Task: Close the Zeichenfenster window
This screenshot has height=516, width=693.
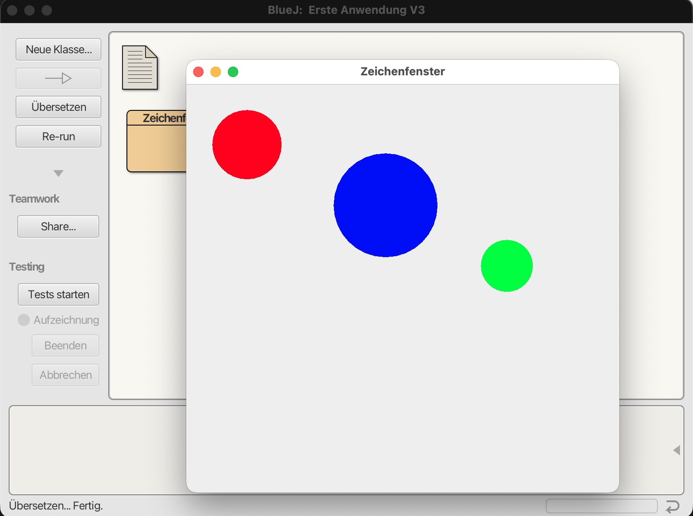Action: (198, 72)
